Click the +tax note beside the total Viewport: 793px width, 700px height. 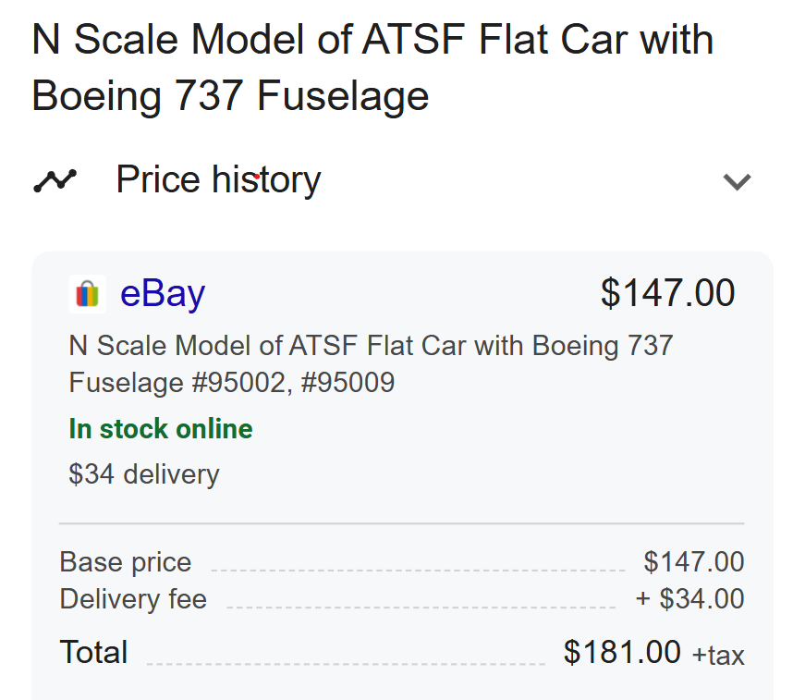[718, 655]
